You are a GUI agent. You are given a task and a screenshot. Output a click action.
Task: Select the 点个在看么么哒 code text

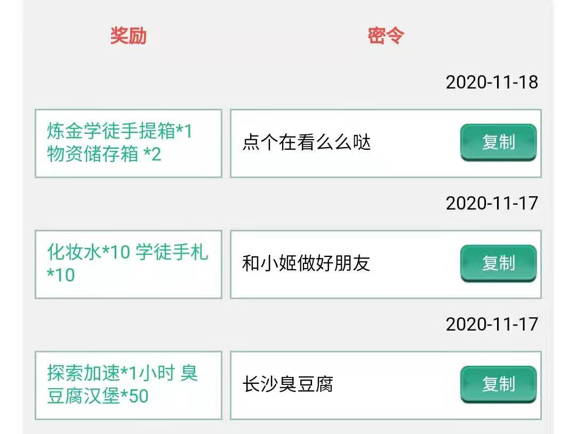click(307, 143)
